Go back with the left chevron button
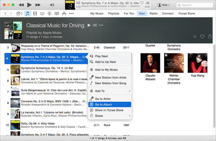Image resolution: width=216 pixels, height=141 pixels. [x=6, y=13]
